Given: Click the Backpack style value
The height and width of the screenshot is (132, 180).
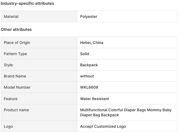Looking at the screenshot, I should [x=89, y=65].
